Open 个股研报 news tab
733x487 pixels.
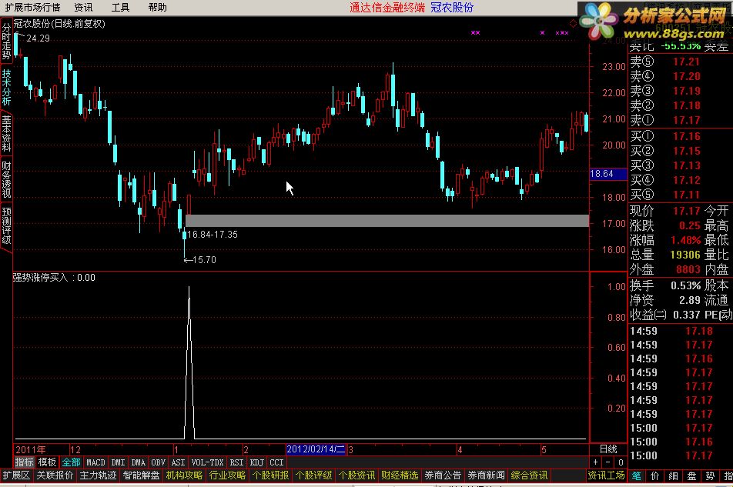(270, 475)
